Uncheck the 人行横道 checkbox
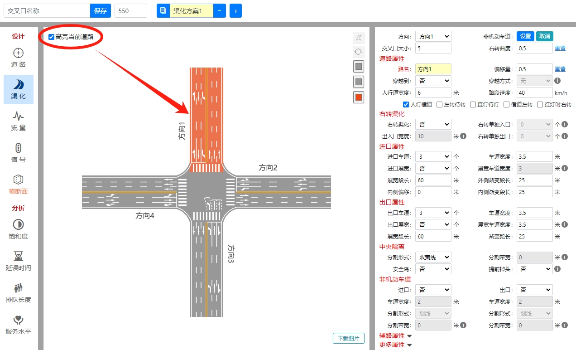Image resolution: width=576 pixels, height=350 pixels. point(406,104)
